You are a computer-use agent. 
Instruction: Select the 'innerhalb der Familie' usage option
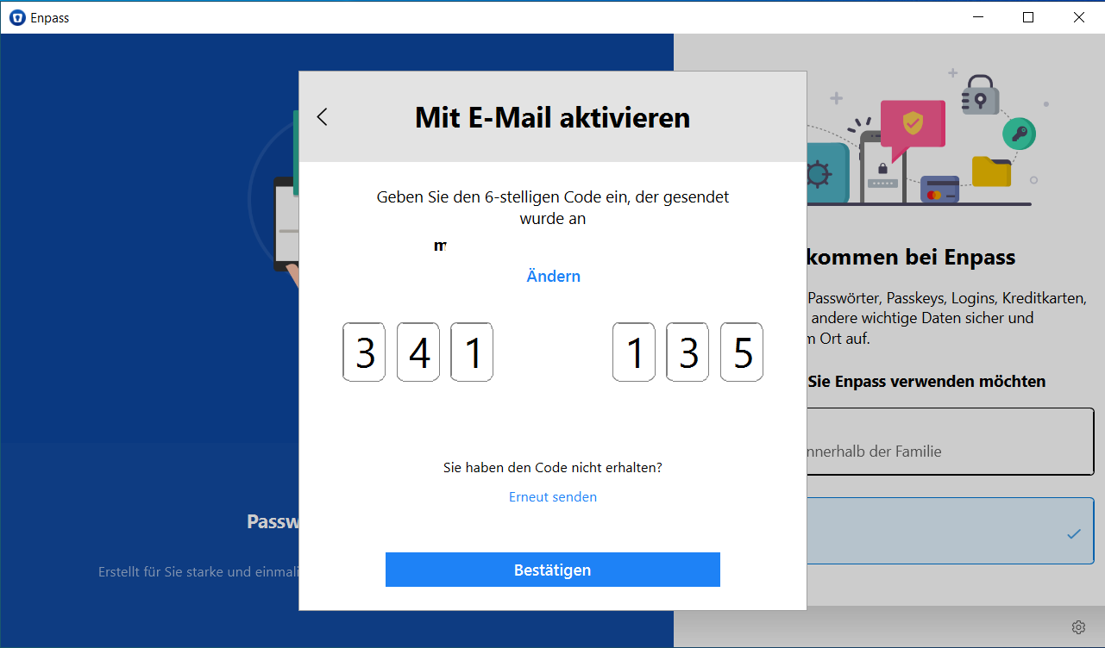pyautogui.click(x=949, y=441)
